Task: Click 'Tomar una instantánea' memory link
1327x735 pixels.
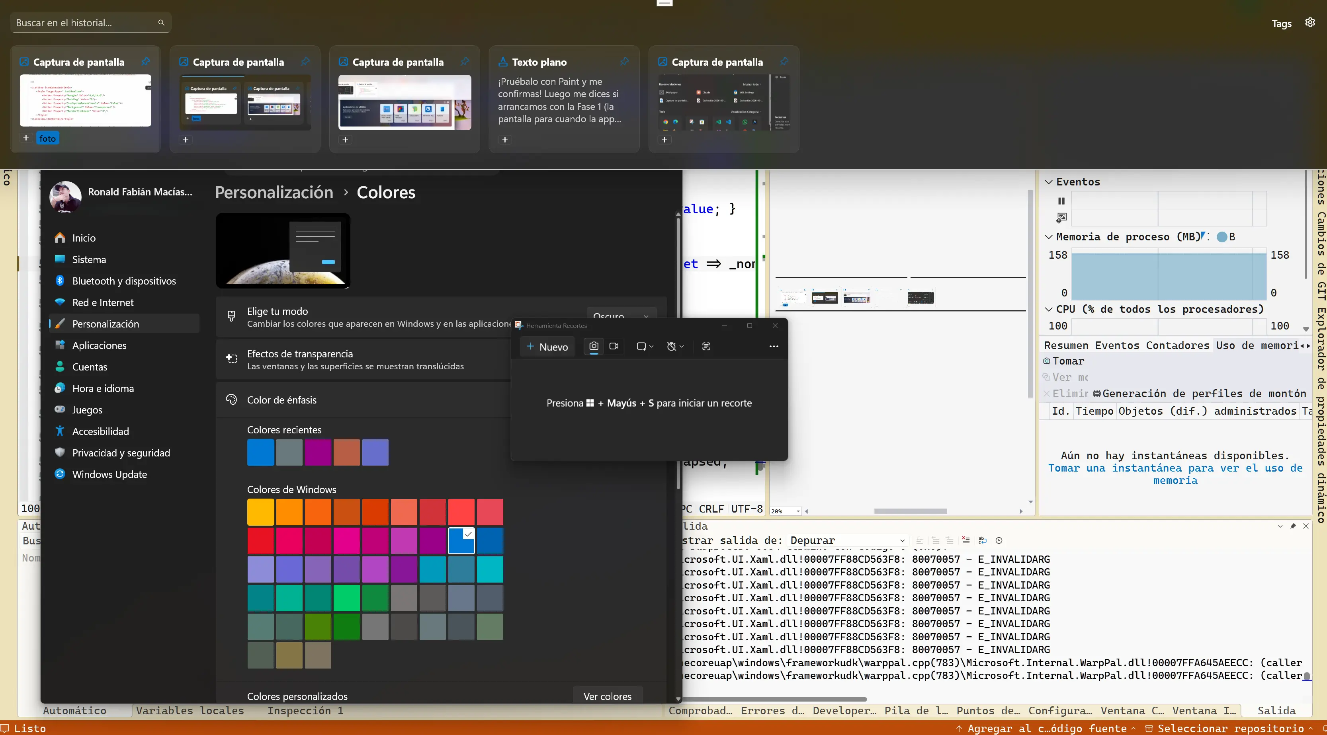Action: click(x=1175, y=474)
